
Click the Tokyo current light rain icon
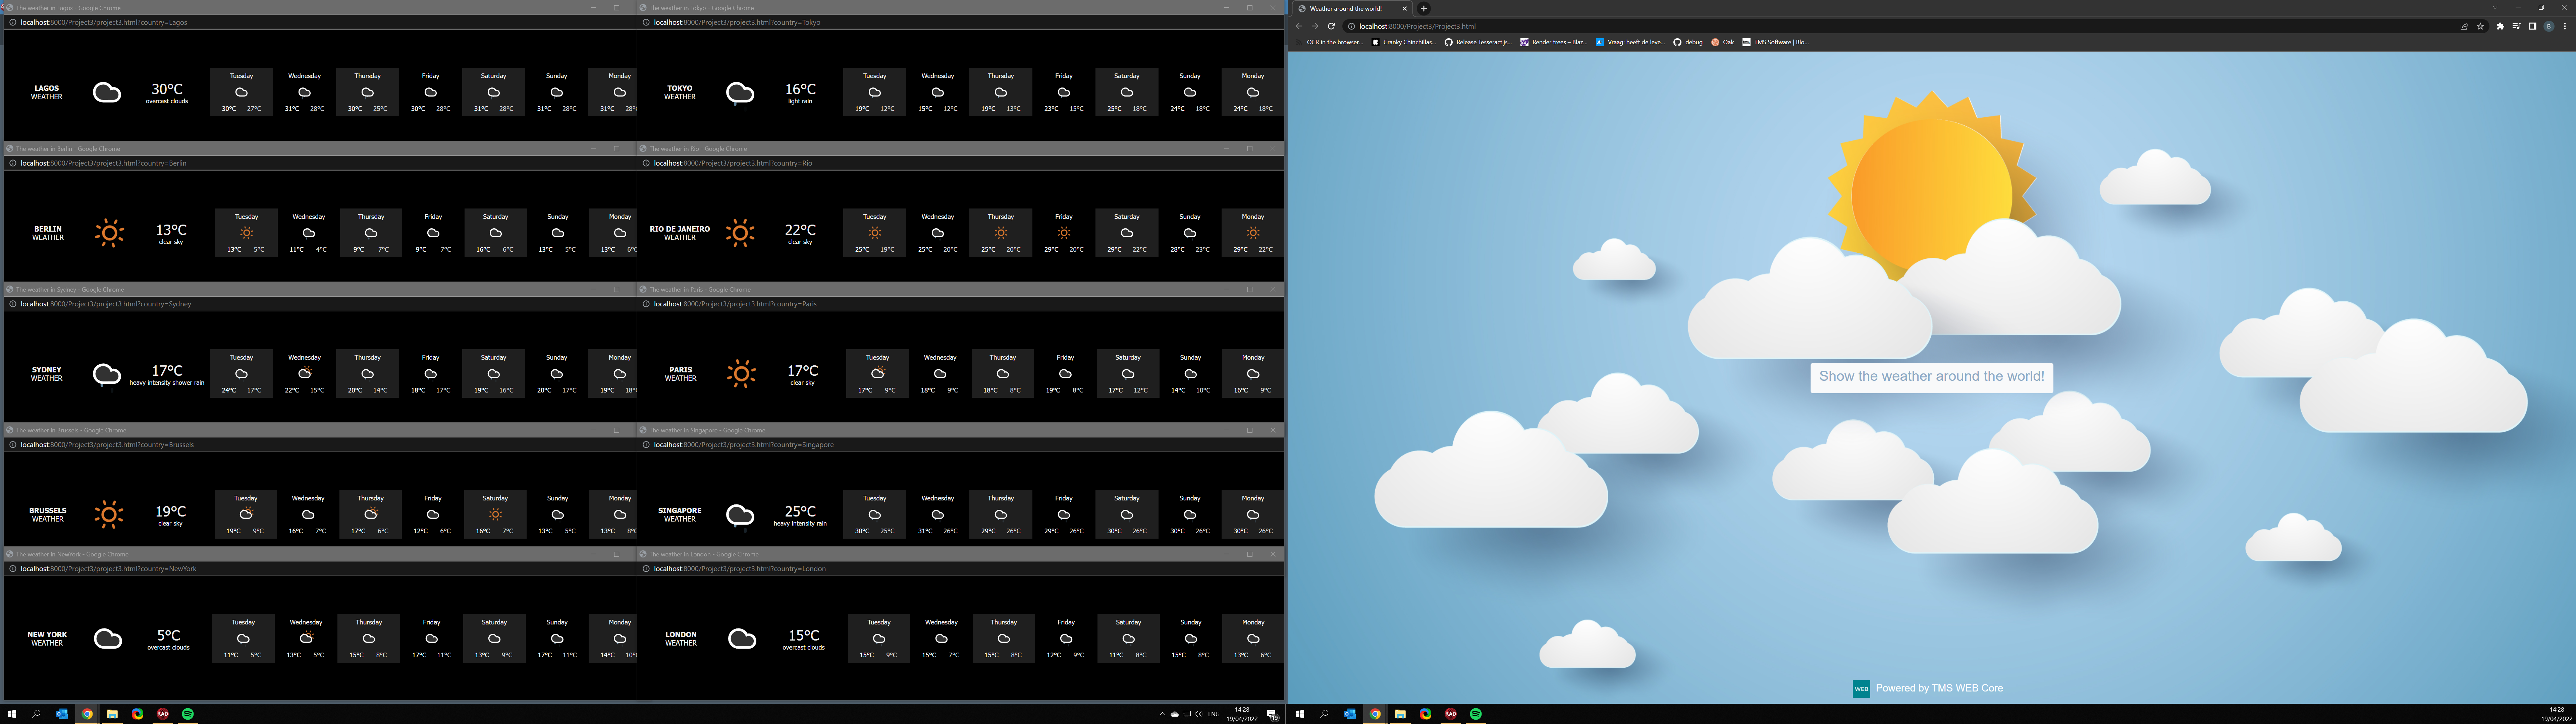coord(740,94)
